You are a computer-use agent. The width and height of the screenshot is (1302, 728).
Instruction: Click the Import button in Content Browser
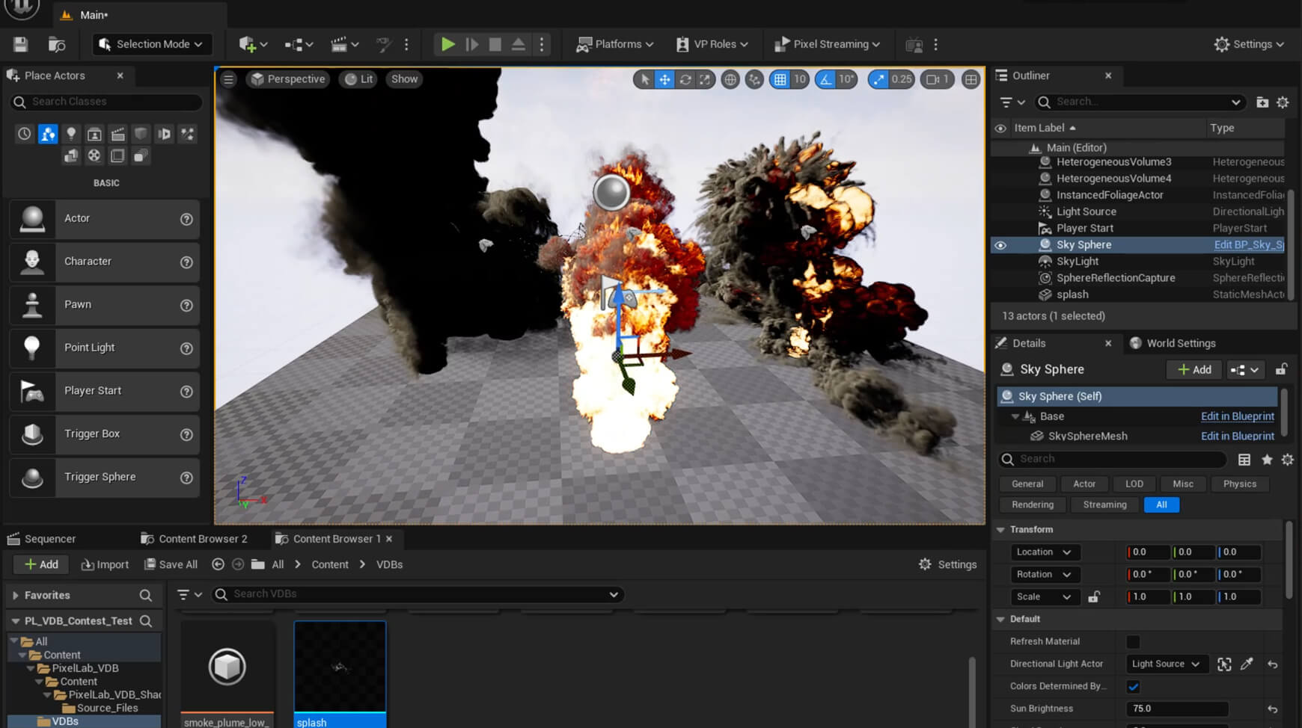pyautogui.click(x=105, y=564)
